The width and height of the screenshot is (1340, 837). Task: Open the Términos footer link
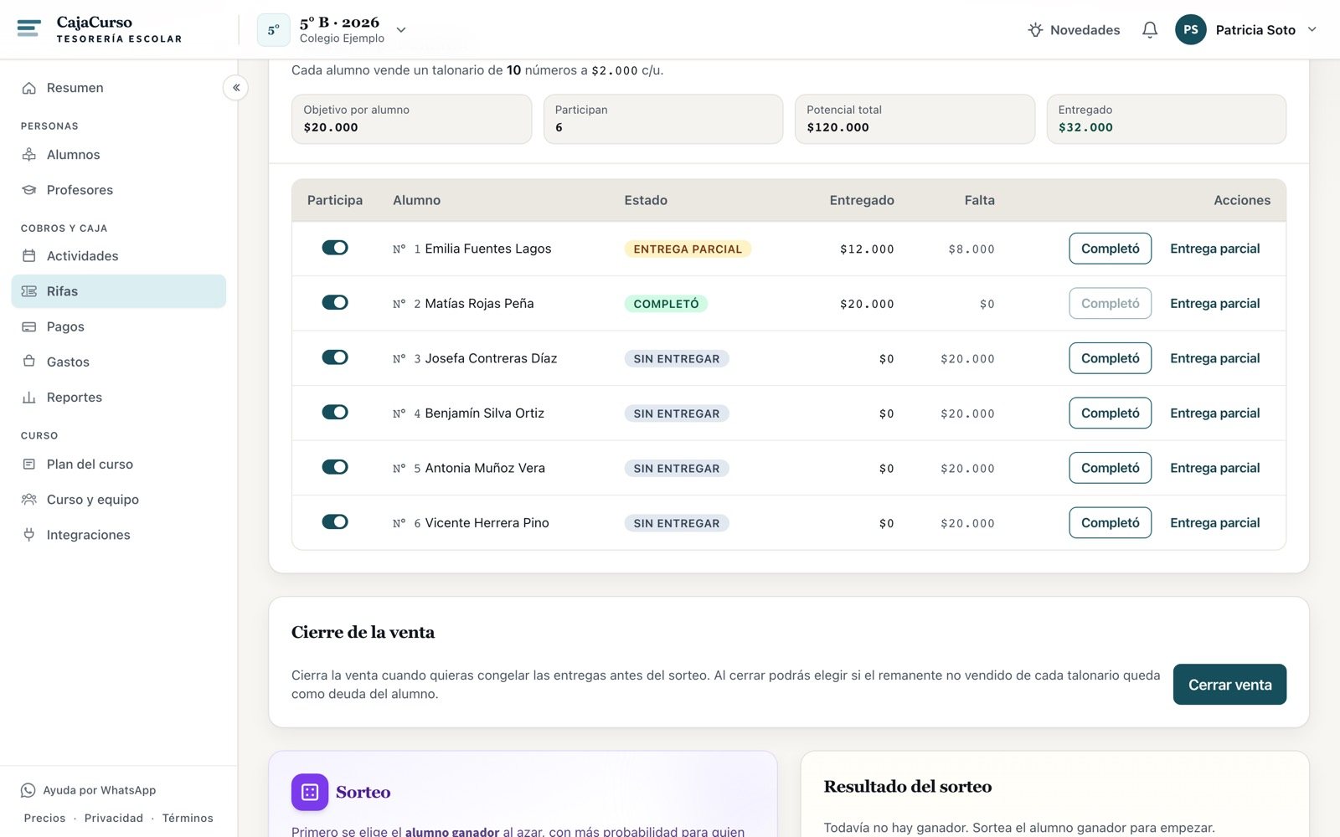188,819
